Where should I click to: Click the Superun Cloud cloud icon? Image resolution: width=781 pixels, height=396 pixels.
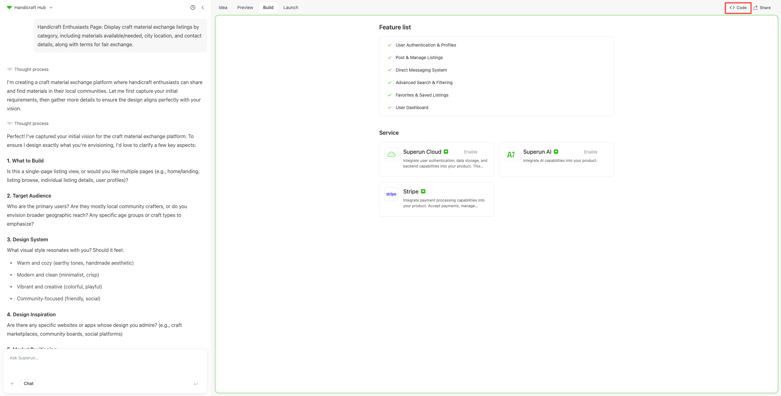391,154
